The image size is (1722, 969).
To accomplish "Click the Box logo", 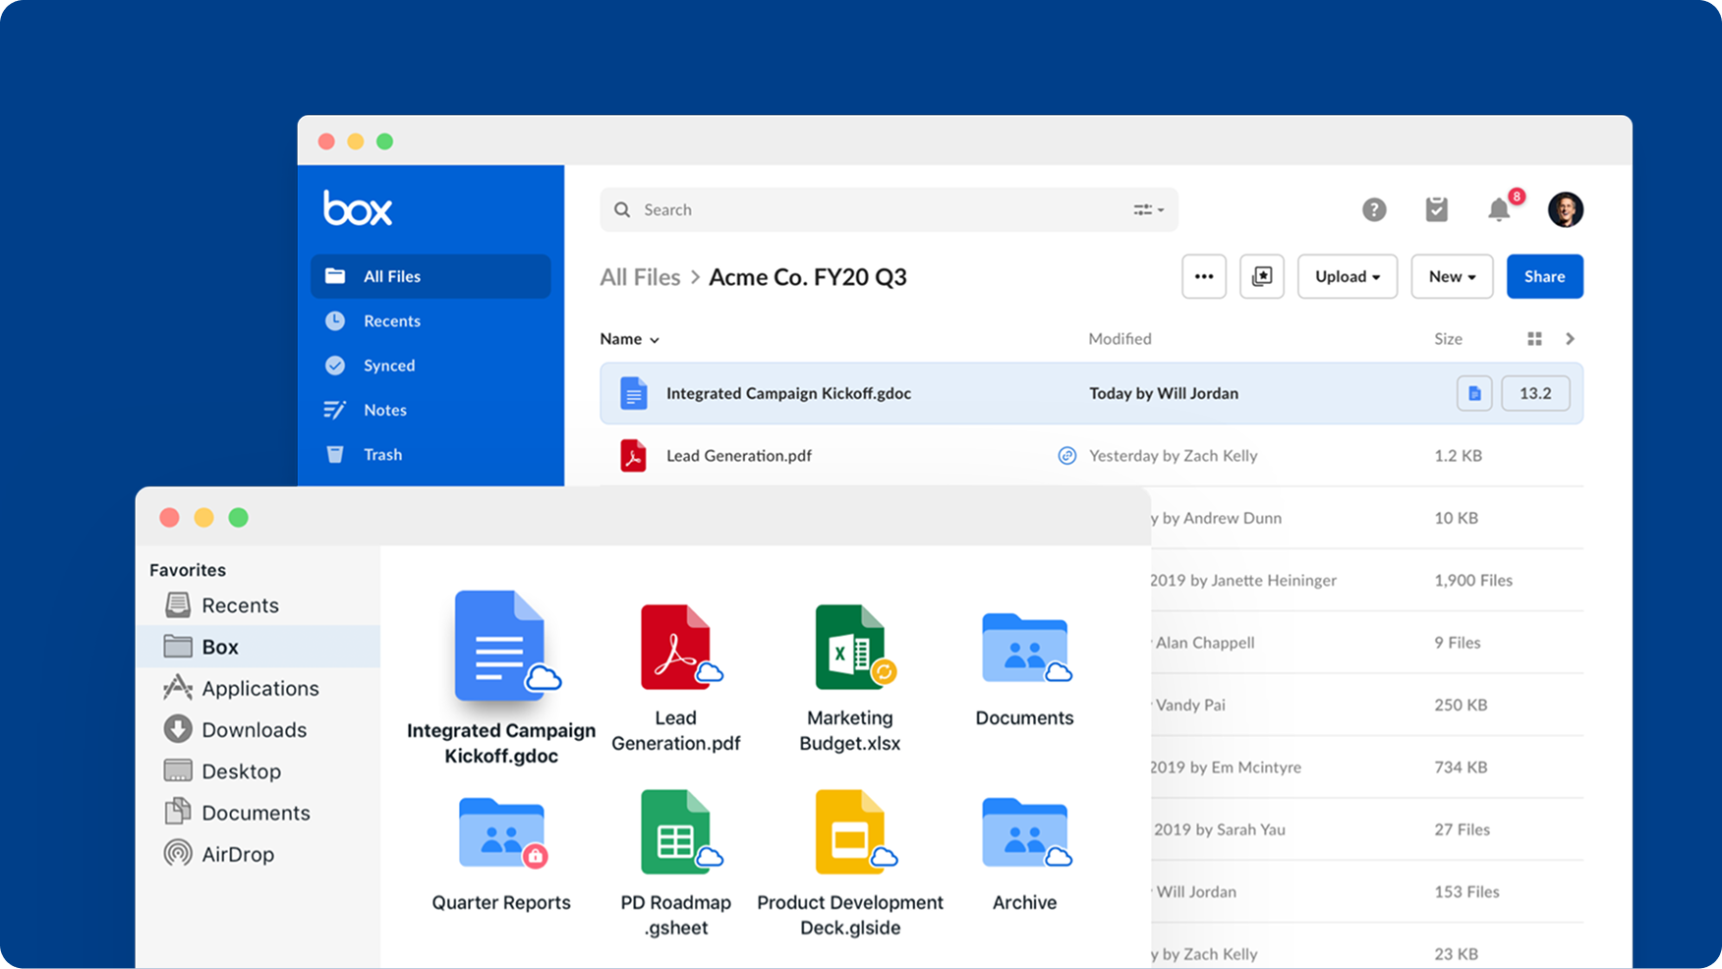I will (358, 208).
